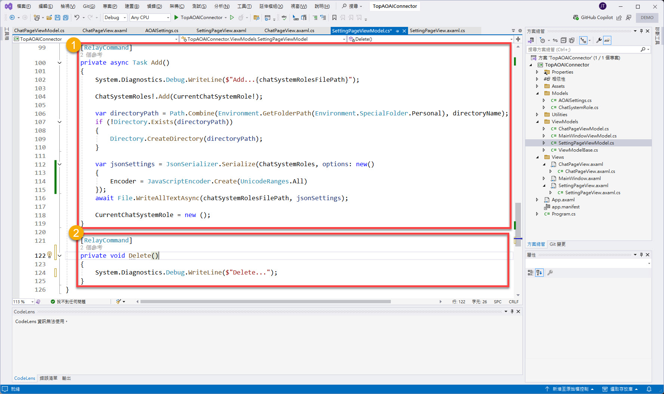664x394 pixels.
Task: Click the notifications bell in status bar
Action: (x=649, y=389)
